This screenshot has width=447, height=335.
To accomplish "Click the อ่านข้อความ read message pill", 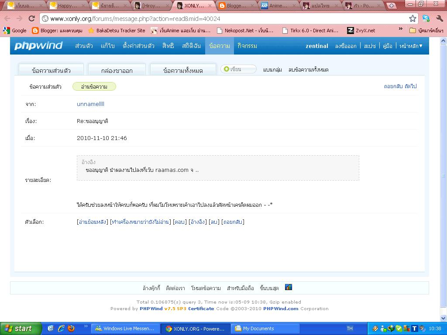I will pos(94,87).
